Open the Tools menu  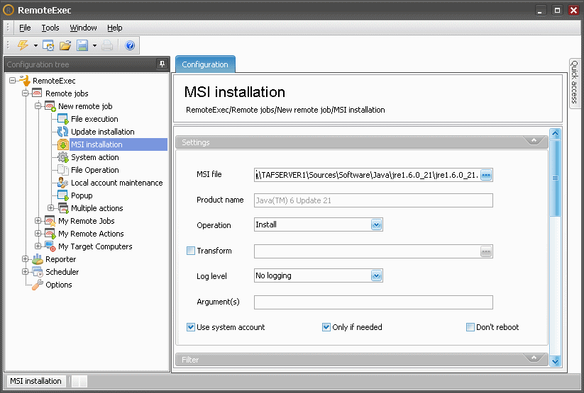50,28
